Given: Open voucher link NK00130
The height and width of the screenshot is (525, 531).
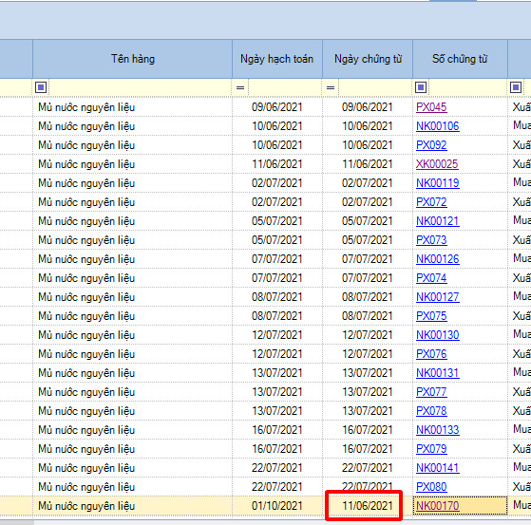Looking at the screenshot, I should pyautogui.click(x=438, y=335).
